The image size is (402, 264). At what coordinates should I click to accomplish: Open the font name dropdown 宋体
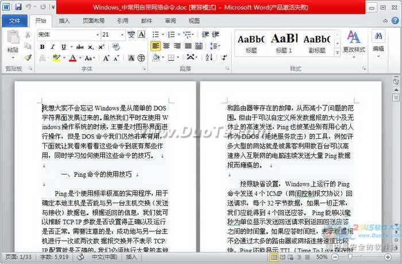[98, 34]
